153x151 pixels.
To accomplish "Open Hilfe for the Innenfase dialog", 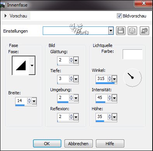I will point(110,144).
